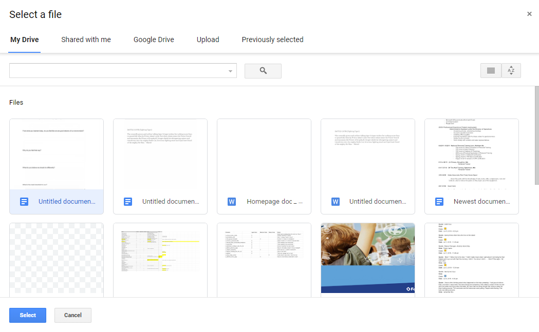
Task: Select the Homepage doc thumbnail
Action: click(x=264, y=154)
